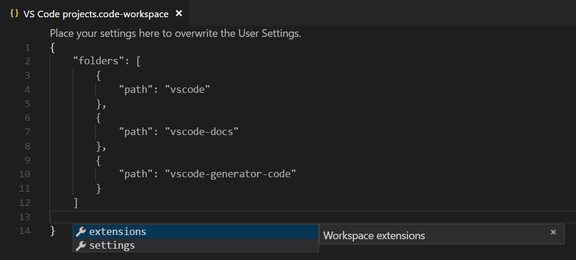
Task: Close the VS Code projects.code-workspace tab
Action: (x=178, y=13)
